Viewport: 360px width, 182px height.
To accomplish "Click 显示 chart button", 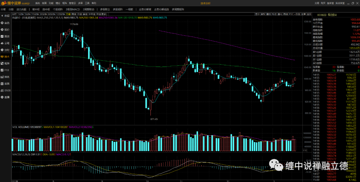I will click(x=257, y=14).
